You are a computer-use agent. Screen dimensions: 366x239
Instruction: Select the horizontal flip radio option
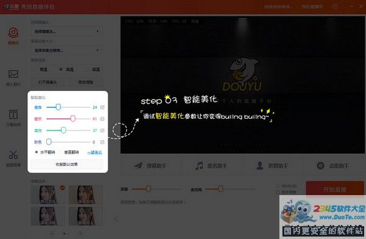37,152
